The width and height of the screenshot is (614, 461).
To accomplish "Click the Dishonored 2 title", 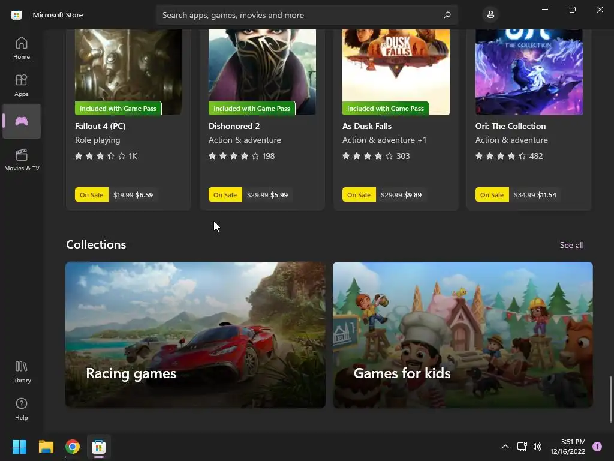I will (x=234, y=126).
